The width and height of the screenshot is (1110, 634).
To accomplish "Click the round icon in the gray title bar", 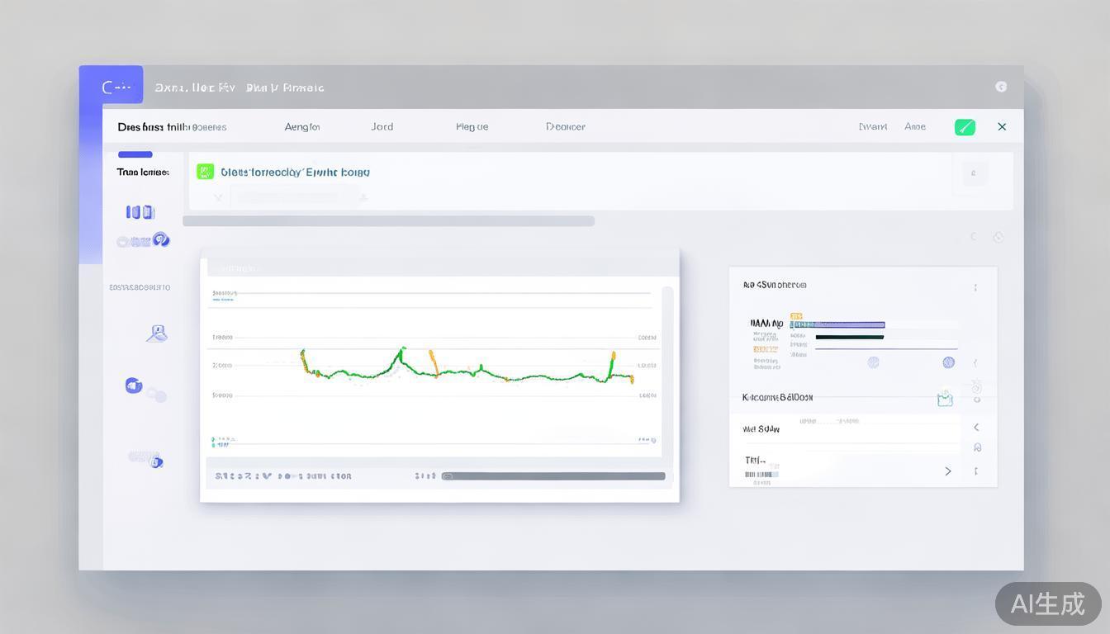I will pos(1001,87).
